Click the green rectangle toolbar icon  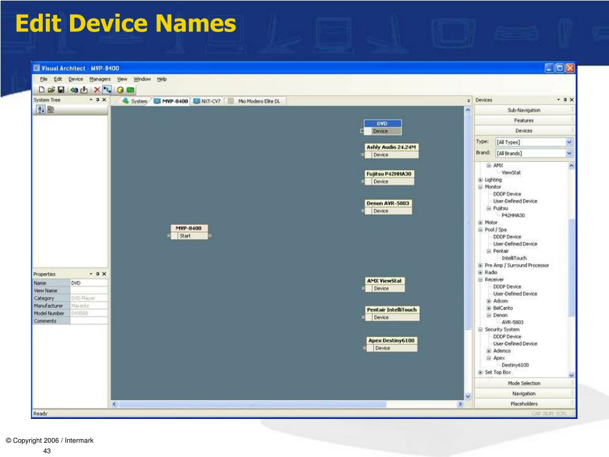pyautogui.click(x=130, y=90)
